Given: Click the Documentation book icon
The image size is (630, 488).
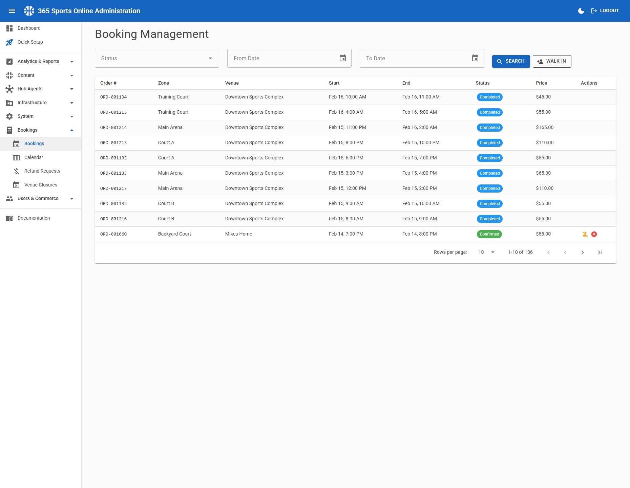Looking at the screenshot, I should click(x=9, y=218).
